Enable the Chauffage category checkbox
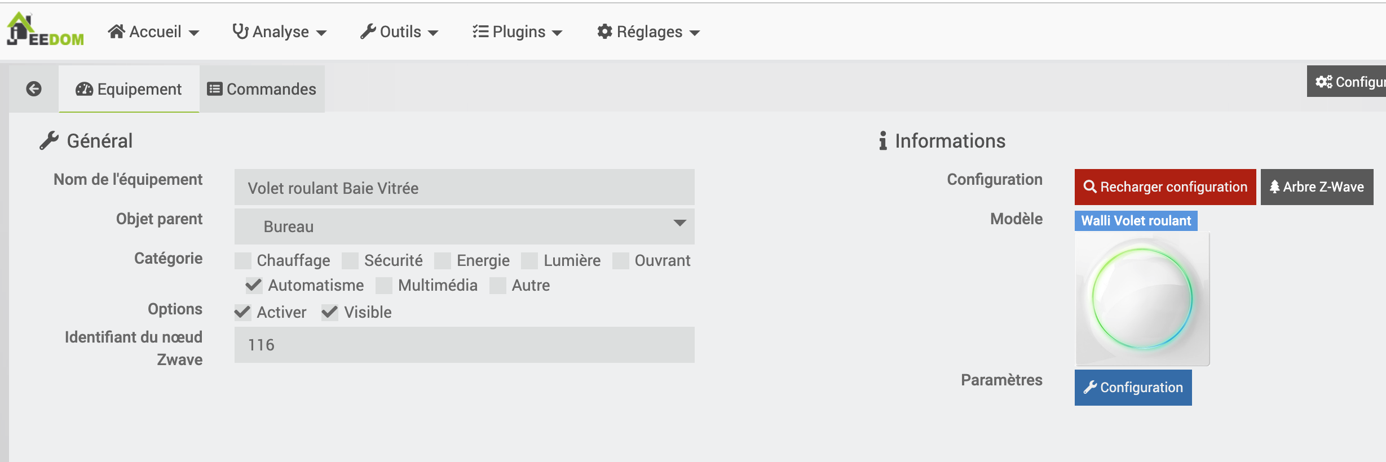 [243, 261]
